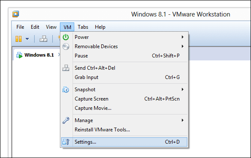Click the Snapshot clock icon
The width and height of the screenshot is (251, 158).
click(x=66, y=90)
